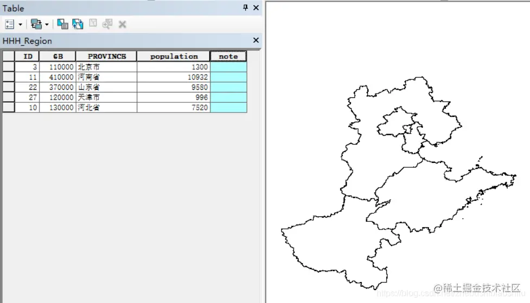Select the row for 山东省
Viewport: 530px width, 303px height.
[9, 87]
